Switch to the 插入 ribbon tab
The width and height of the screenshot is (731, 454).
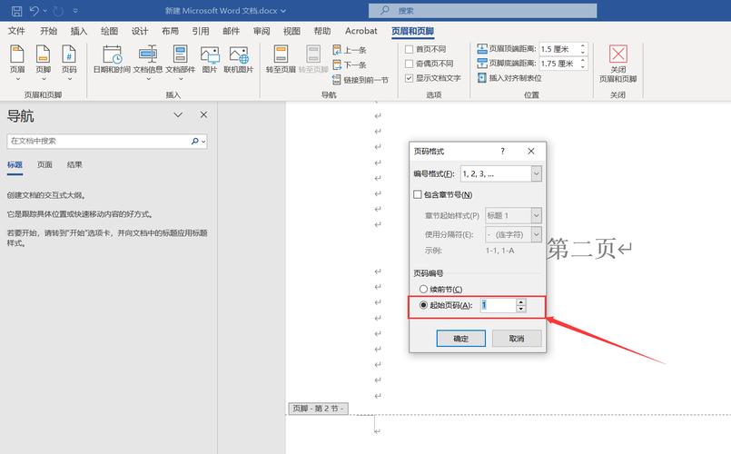(x=78, y=31)
